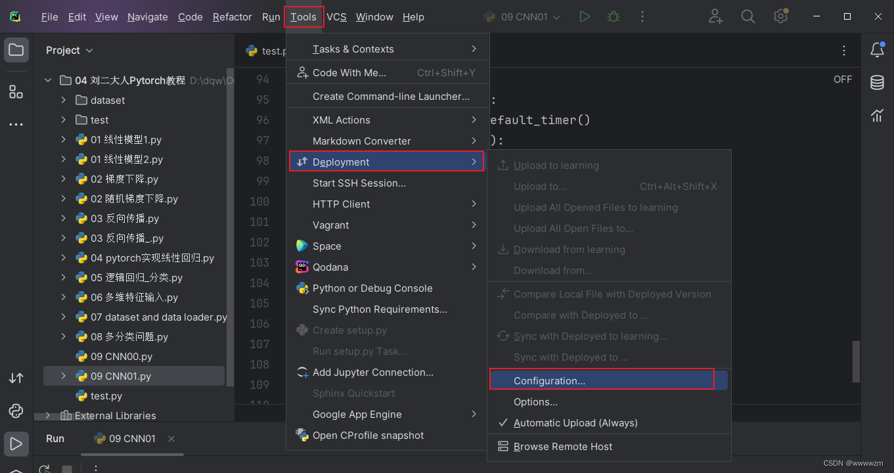Select Sync Python Requirements... entry
The width and height of the screenshot is (894, 473).
coord(388,309)
